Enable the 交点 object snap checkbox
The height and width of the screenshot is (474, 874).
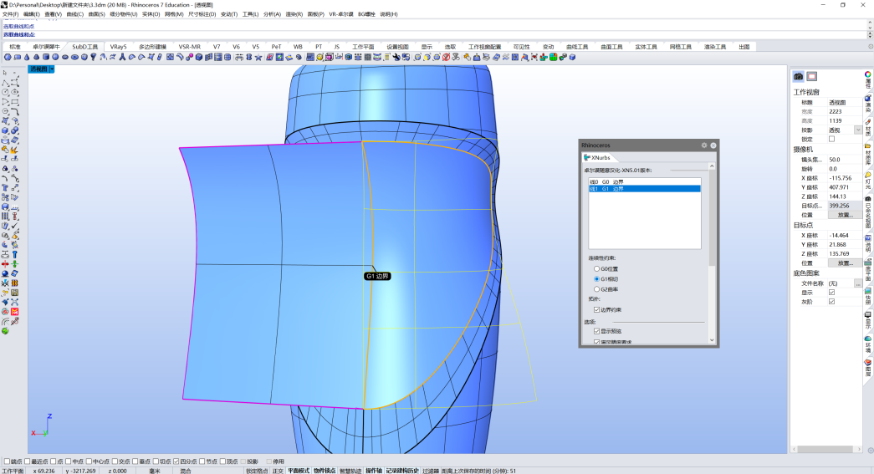click(115, 461)
